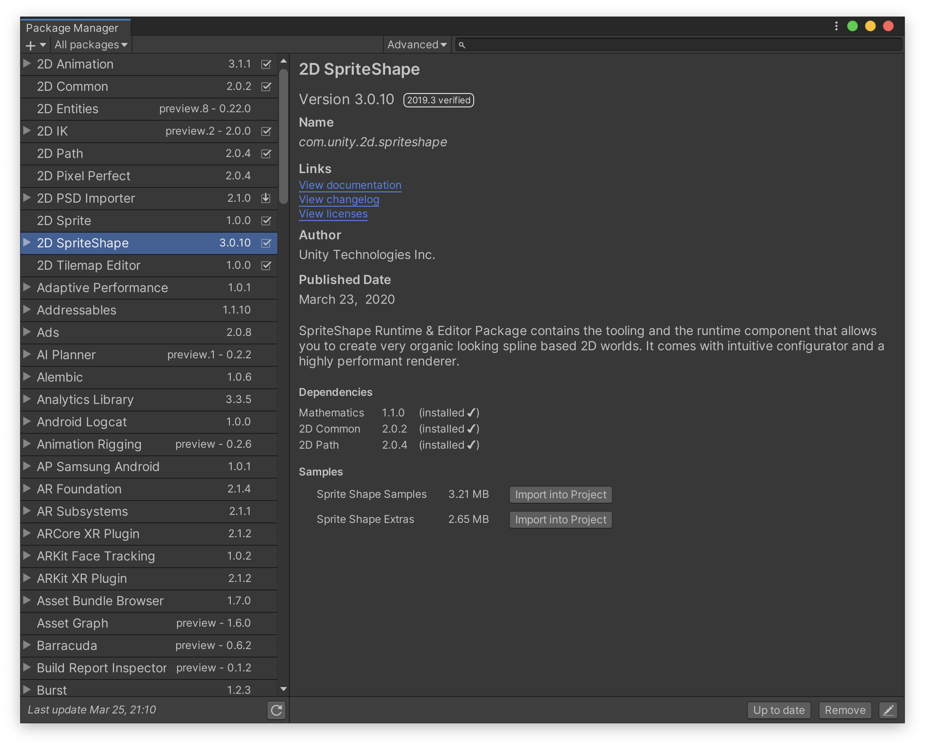Screen dimensions: 925x747
Task: Click the magnifier icon in search box
Action: 462,45
